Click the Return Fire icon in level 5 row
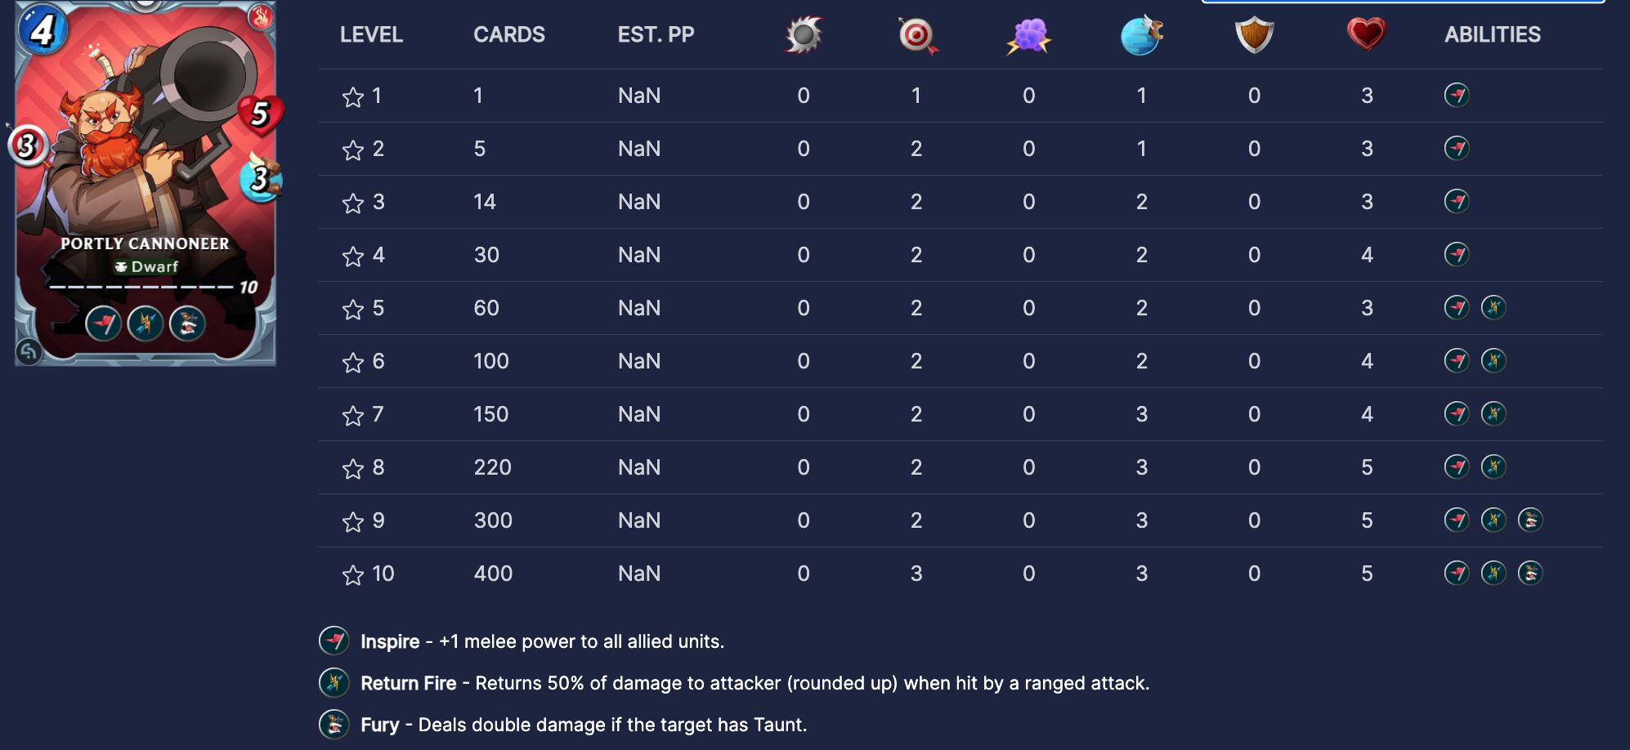1630x750 pixels. click(x=1493, y=308)
